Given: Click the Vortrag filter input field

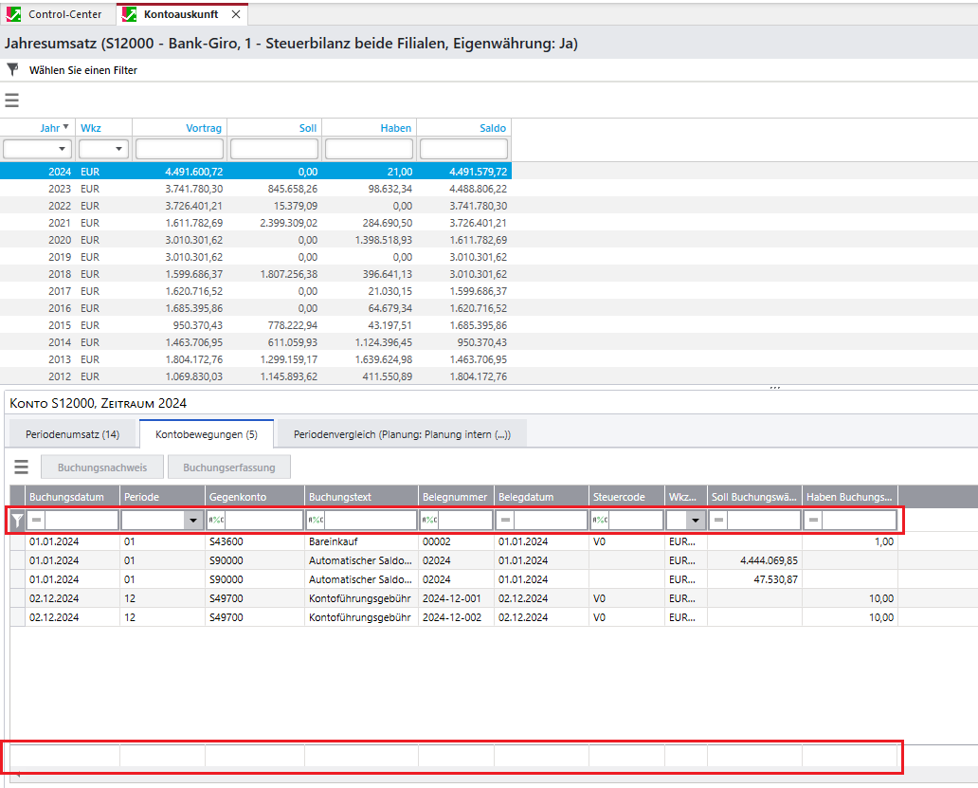Looking at the screenshot, I should (x=179, y=149).
